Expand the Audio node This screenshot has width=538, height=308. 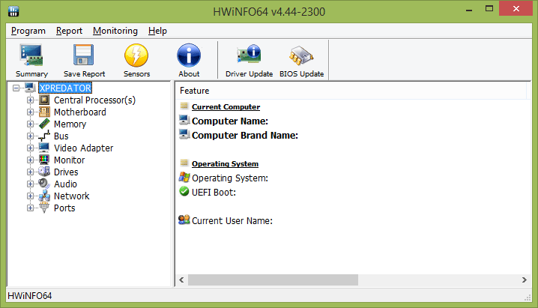pos(30,184)
